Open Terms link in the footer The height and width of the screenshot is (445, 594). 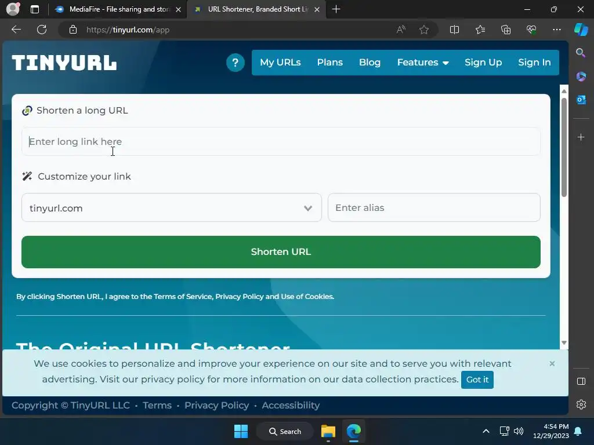click(157, 405)
